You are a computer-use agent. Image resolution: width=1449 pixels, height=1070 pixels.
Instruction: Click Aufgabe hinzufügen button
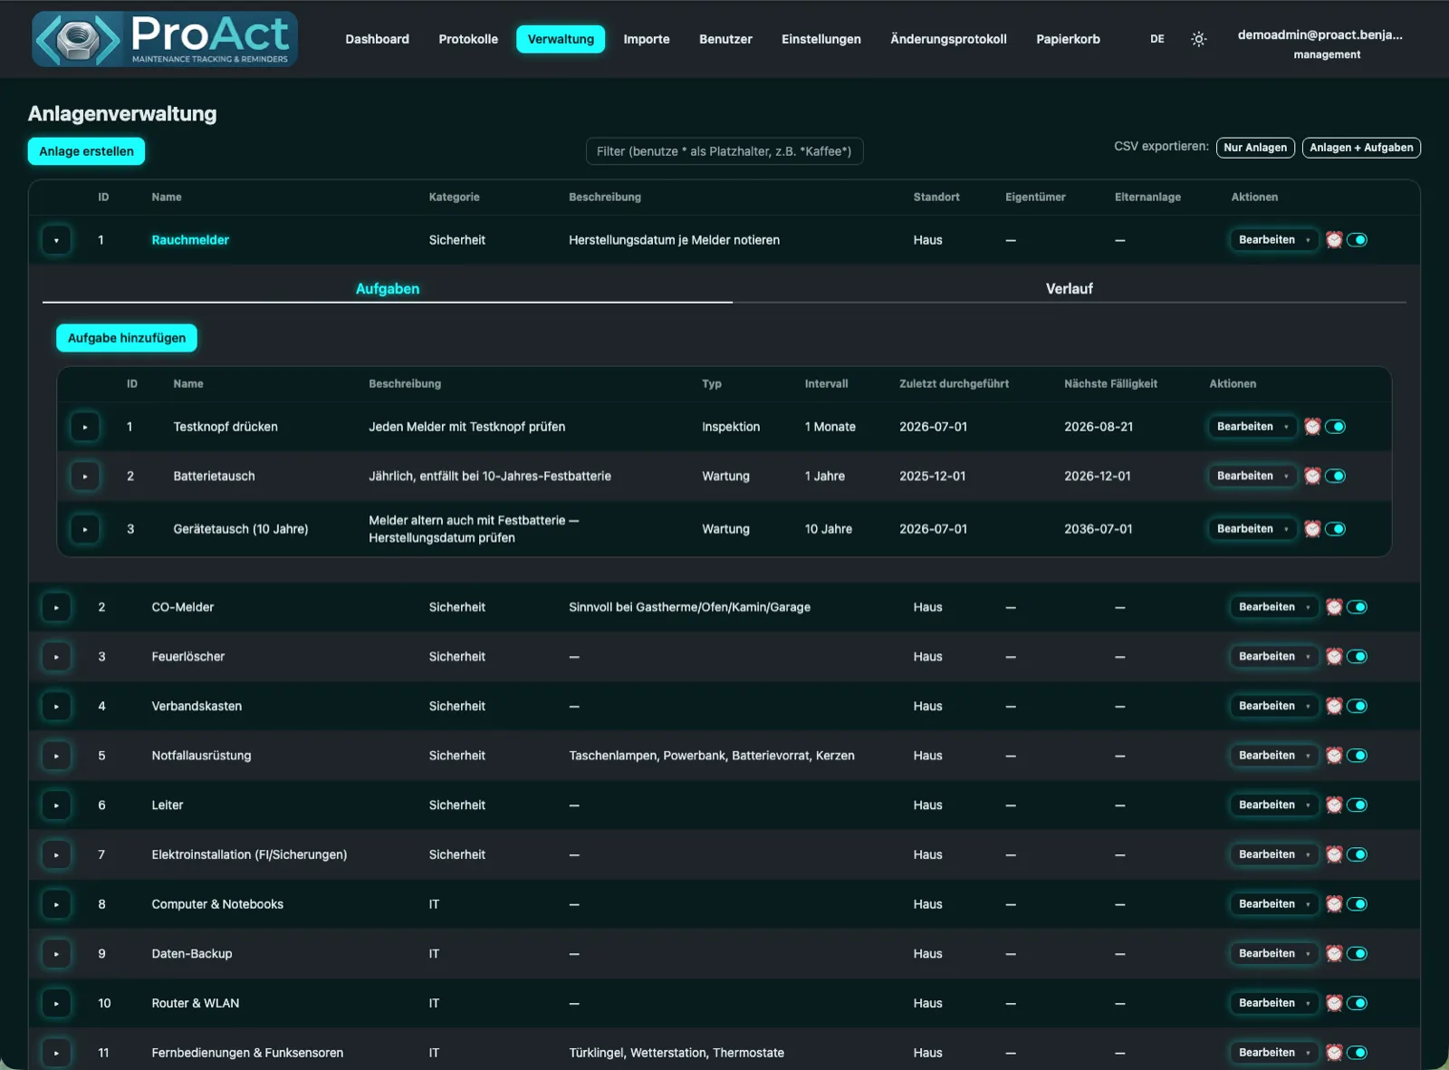127,338
